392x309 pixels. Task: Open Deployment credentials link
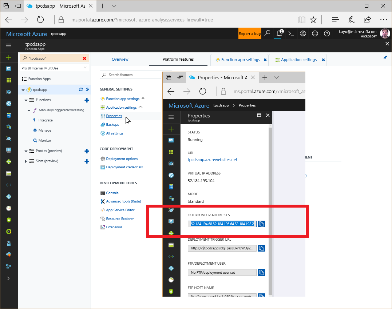click(x=124, y=167)
